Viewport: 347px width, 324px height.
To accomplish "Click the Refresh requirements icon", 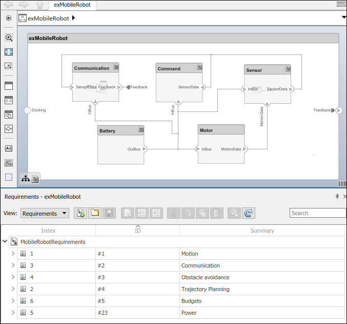I will (249, 213).
